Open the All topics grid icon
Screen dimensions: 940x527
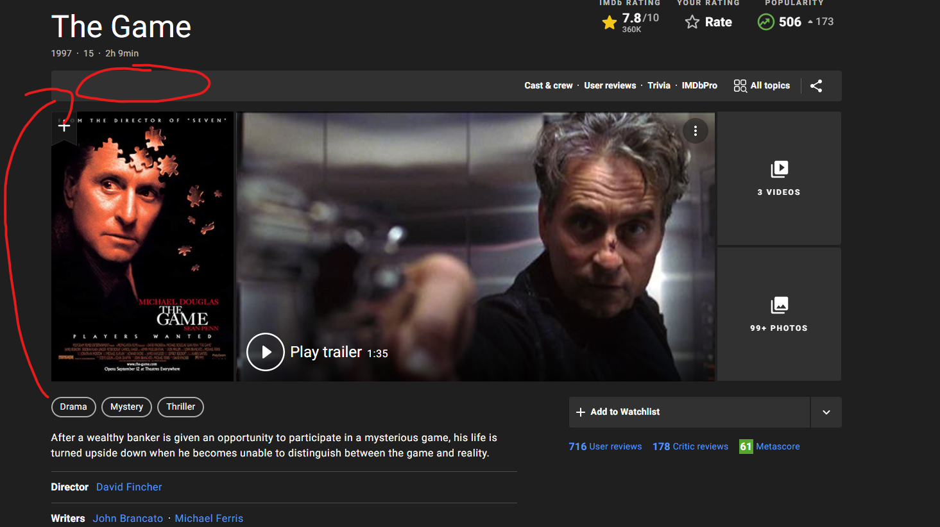coord(740,86)
